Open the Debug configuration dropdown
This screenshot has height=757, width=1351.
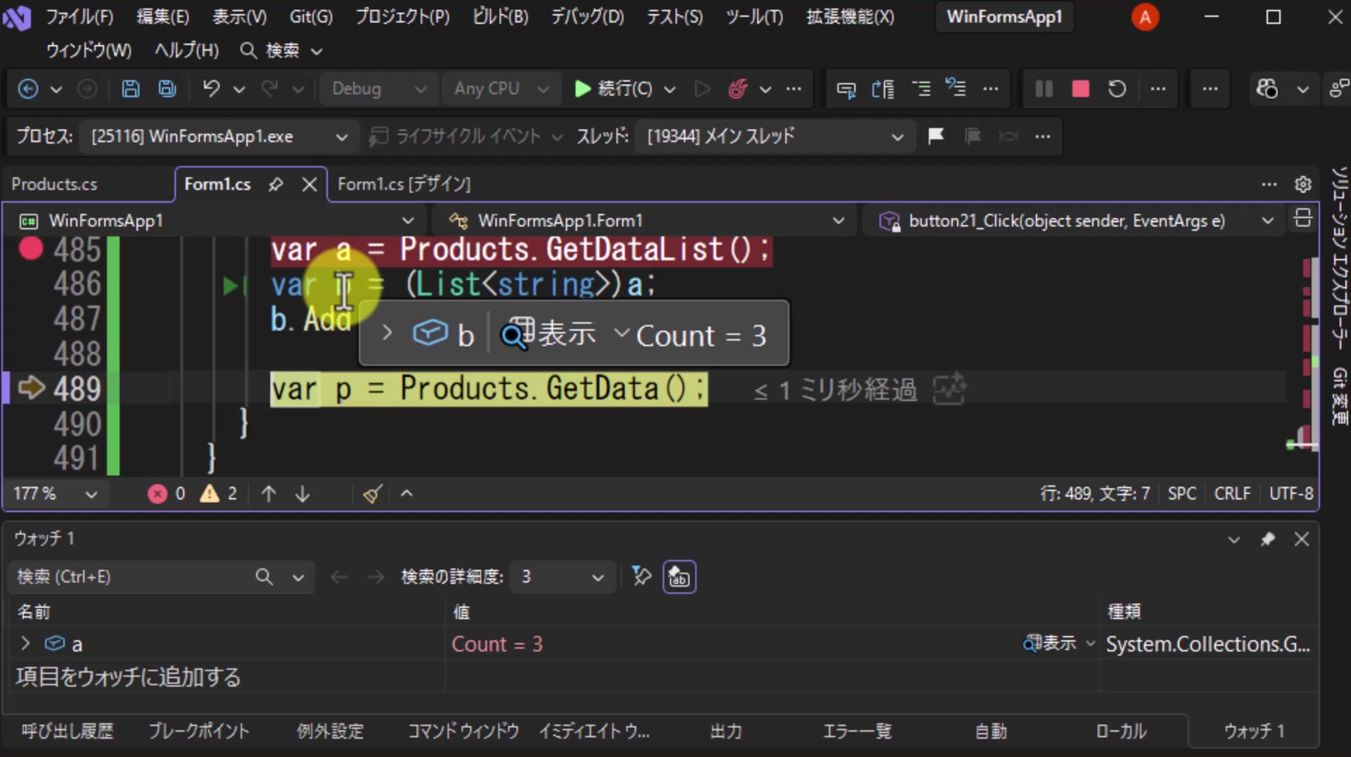click(379, 89)
